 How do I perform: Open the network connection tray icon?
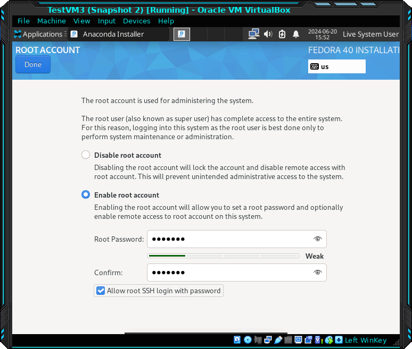coord(253,34)
